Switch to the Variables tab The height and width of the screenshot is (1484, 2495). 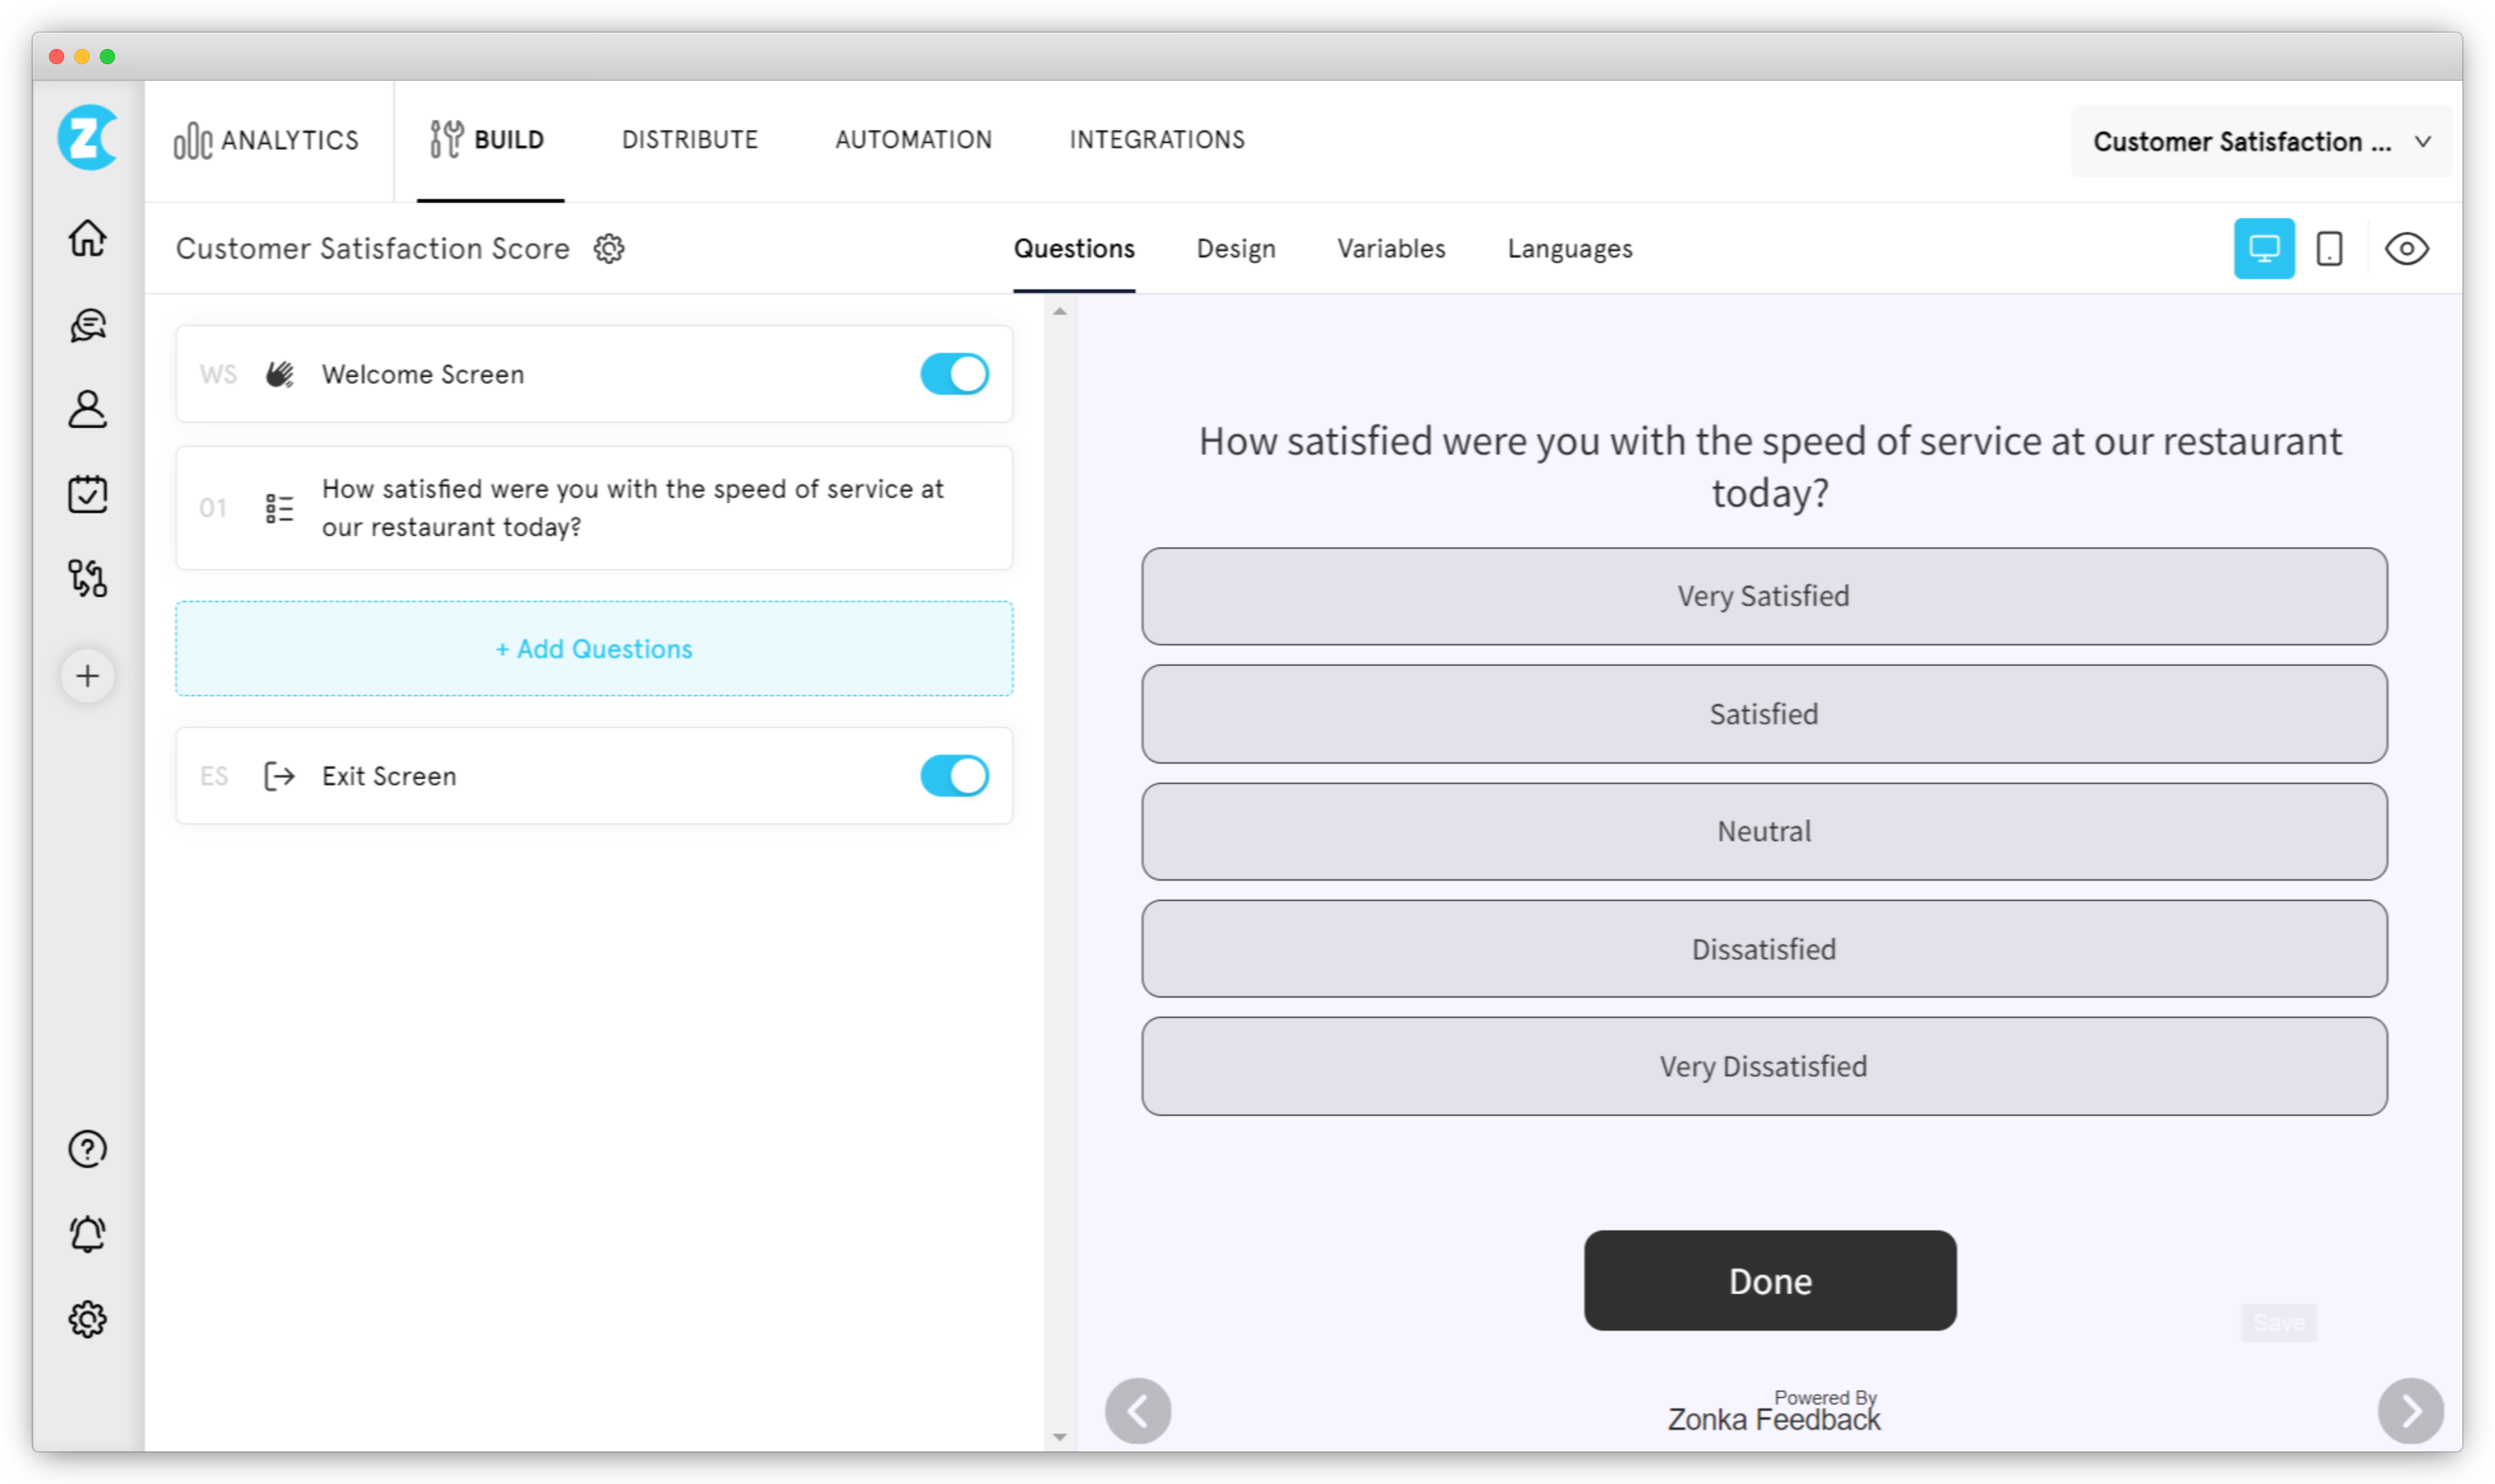[x=1390, y=247]
